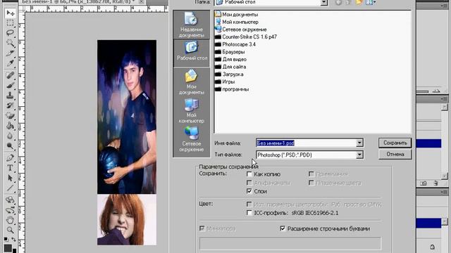Select the Line shape tool
Viewport: 451px width, 253px height.
click(11, 188)
